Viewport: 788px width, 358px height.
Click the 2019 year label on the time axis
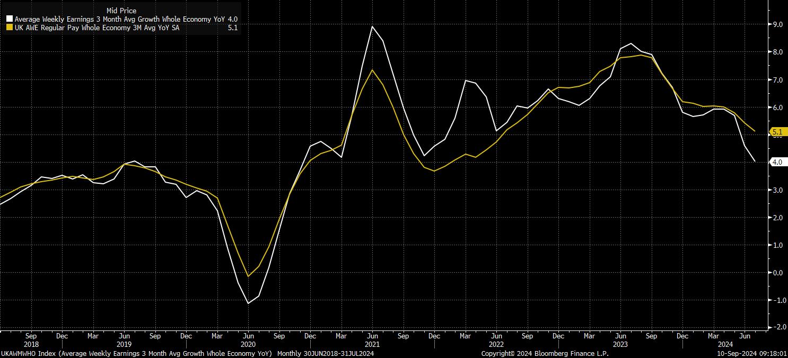pyautogui.click(x=125, y=344)
